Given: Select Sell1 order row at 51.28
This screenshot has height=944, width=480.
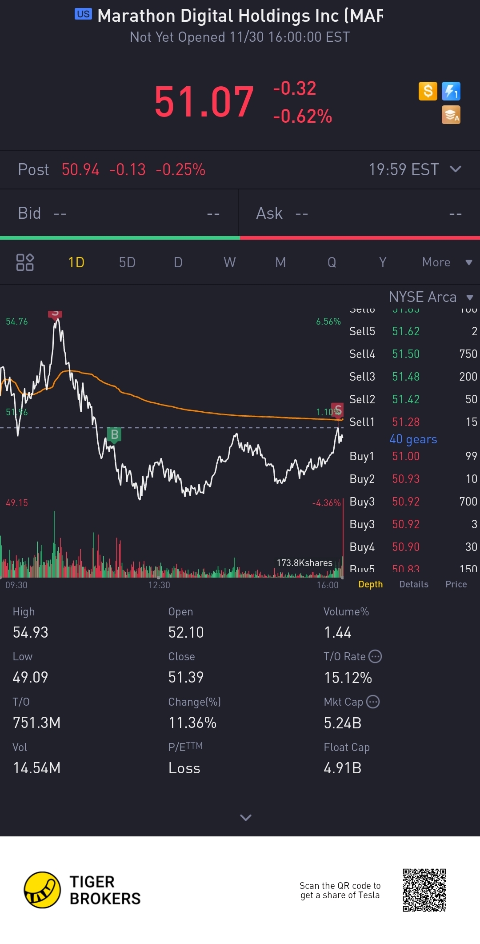Looking at the screenshot, I should tap(413, 422).
